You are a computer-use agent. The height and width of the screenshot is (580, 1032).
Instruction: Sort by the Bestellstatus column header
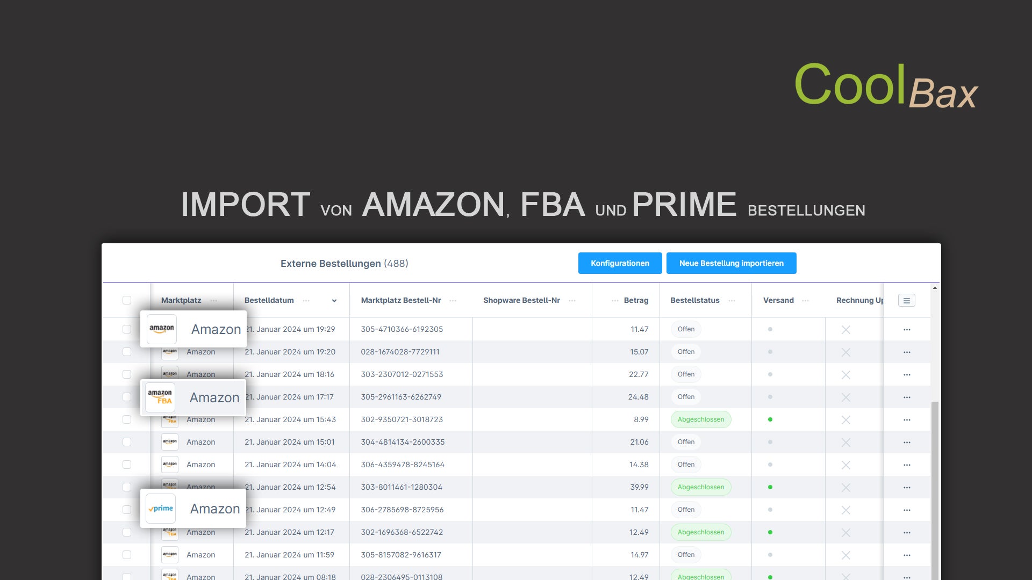click(695, 300)
